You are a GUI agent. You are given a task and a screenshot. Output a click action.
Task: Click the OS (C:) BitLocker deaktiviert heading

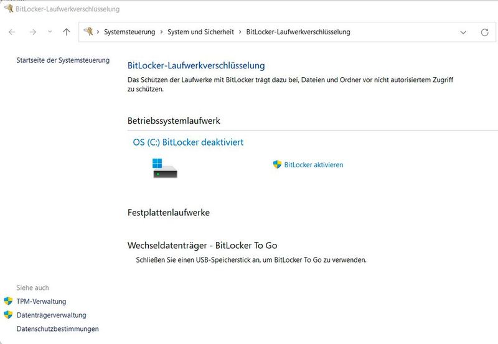coord(188,142)
